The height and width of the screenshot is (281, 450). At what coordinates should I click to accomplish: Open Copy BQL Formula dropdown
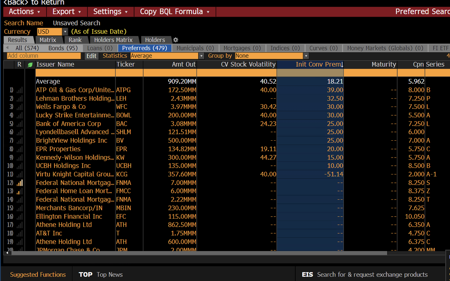pyautogui.click(x=175, y=12)
